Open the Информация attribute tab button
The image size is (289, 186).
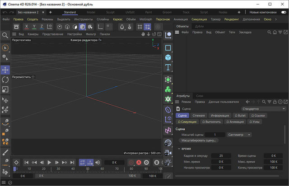[x=220, y=115]
